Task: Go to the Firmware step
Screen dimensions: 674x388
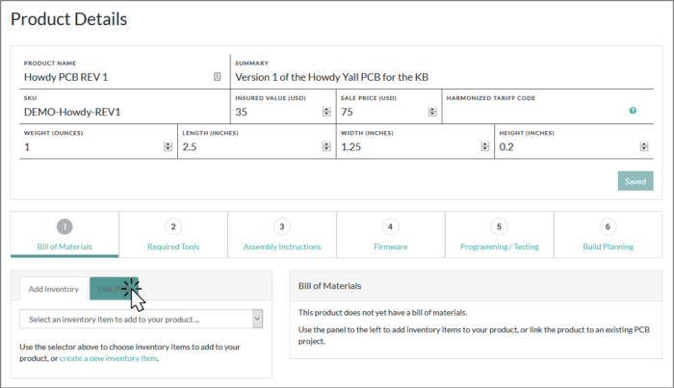Action: [390, 236]
